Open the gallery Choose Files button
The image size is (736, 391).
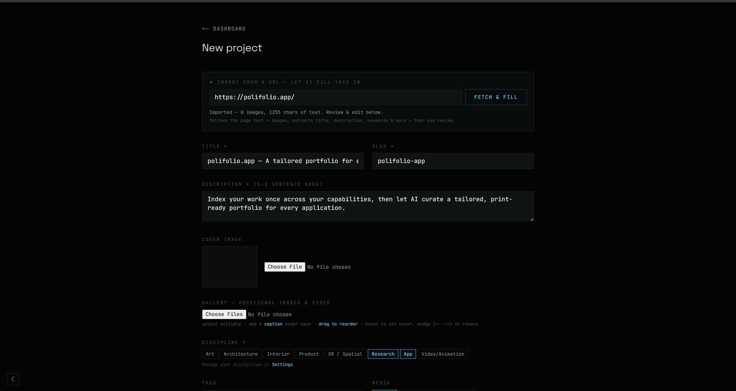click(x=224, y=314)
